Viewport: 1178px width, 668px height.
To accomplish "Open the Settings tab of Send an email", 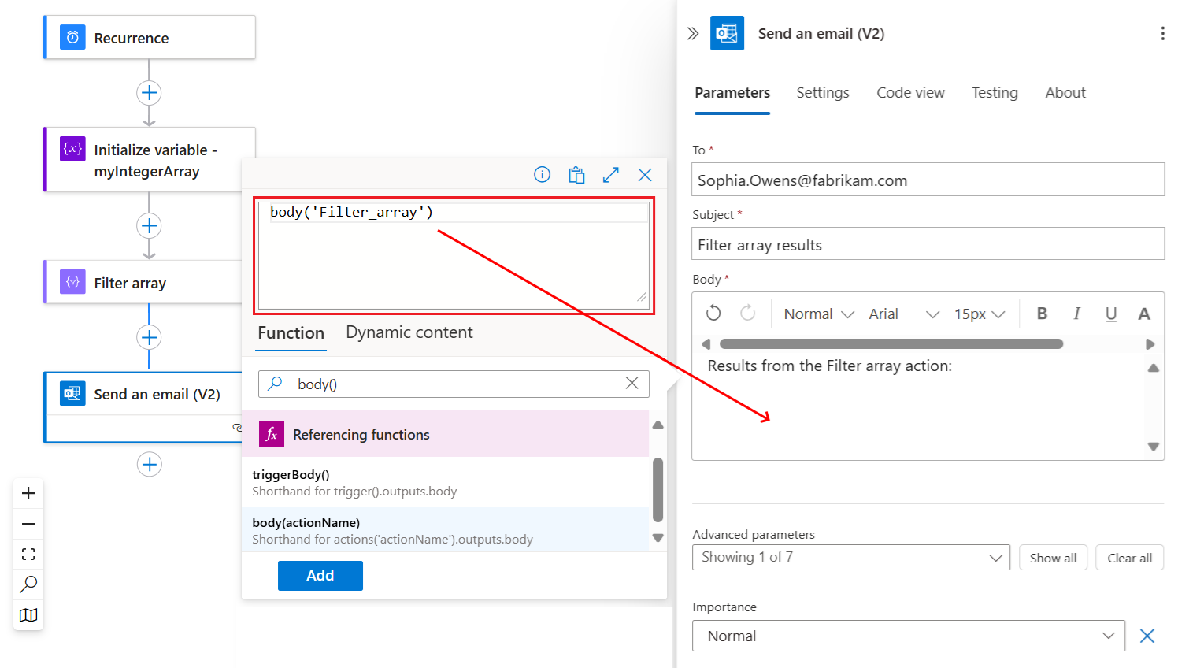I will tap(822, 92).
